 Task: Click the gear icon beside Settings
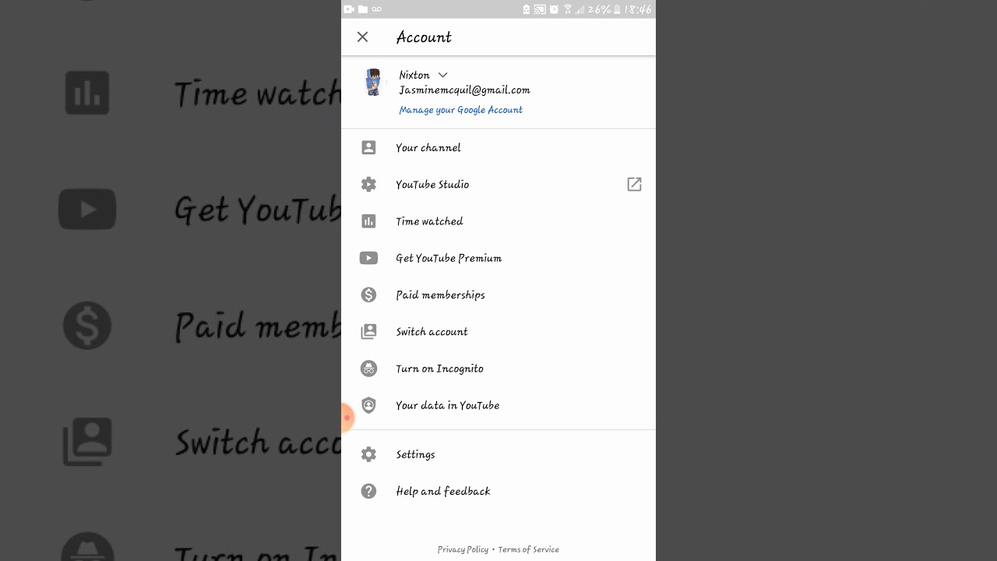pos(368,454)
